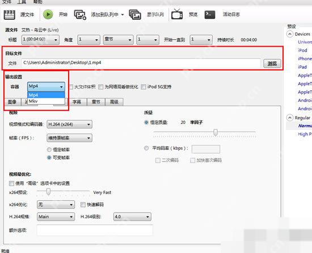This screenshot has height=253, width=312.
Task: Open the H.264级别 dropdown showing 4.0
Action: click(x=132, y=217)
